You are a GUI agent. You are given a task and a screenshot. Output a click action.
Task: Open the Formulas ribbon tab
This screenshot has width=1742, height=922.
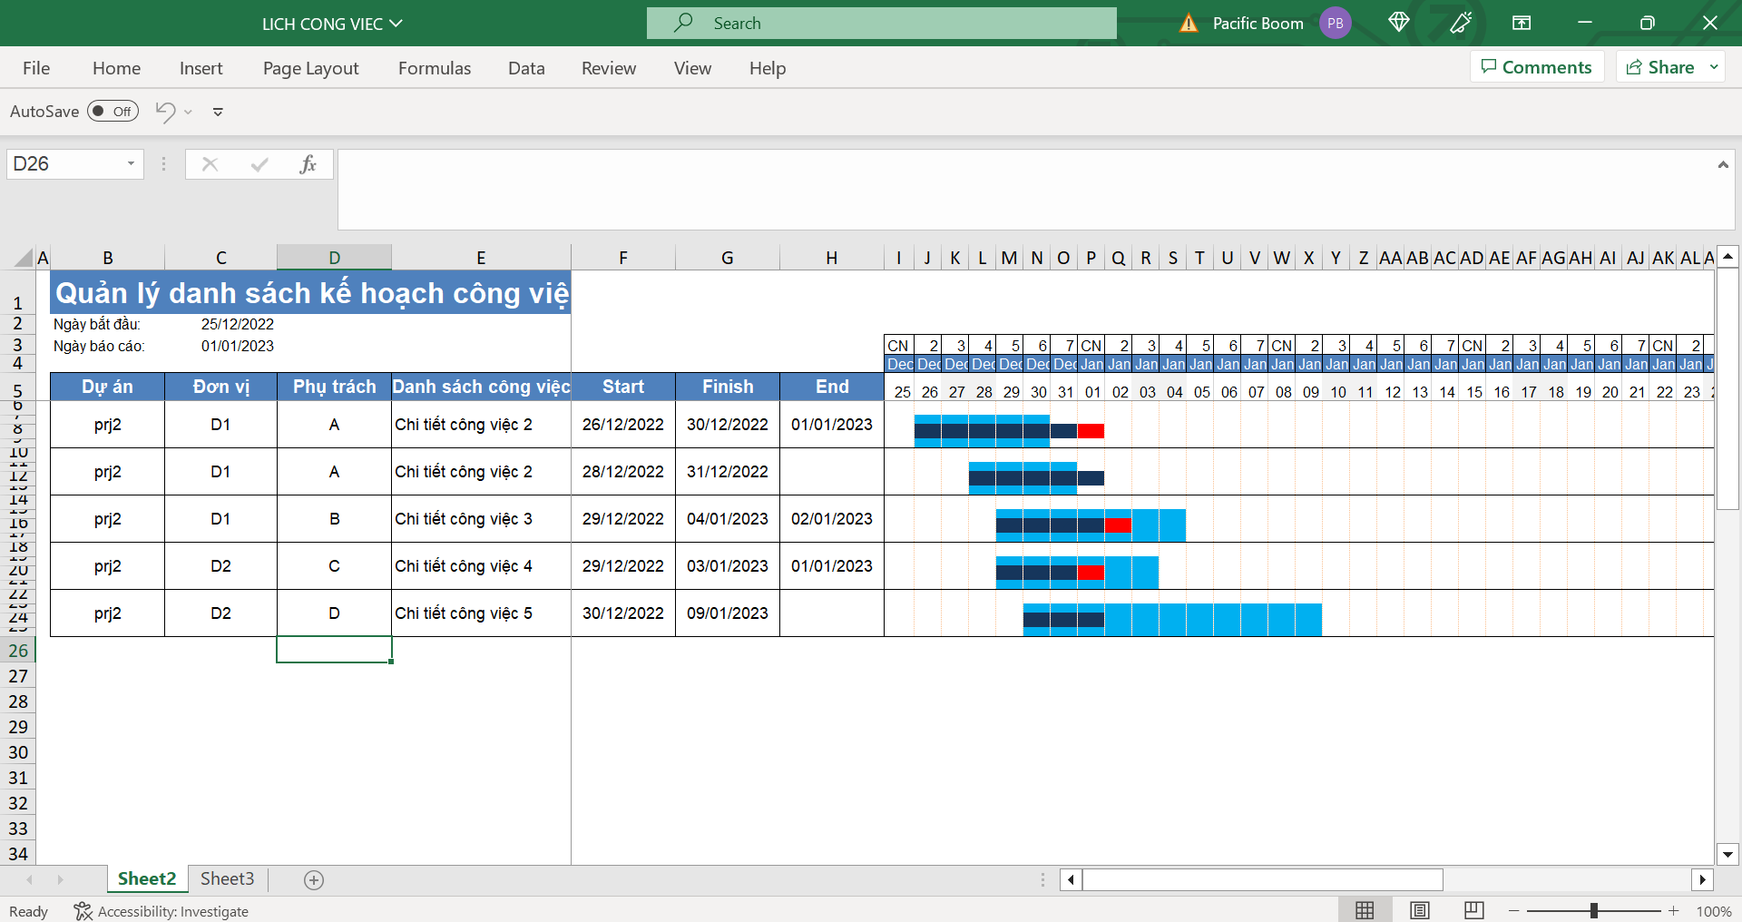[x=435, y=68]
